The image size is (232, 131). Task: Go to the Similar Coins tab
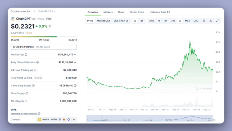137,12
